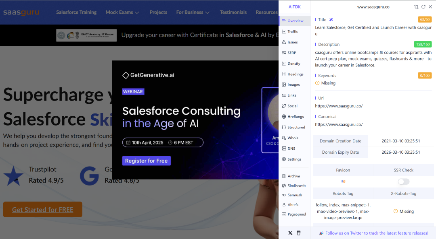This screenshot has width=436, height=239.
Task: Click the server icon for DNS
Action: (x=284, y=148)
